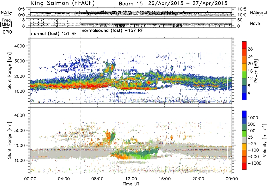Click the 'Velocity [m s-1]' colorbar label

(265, 140)
